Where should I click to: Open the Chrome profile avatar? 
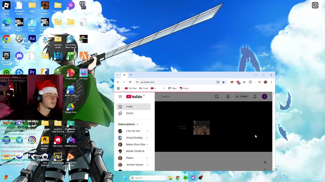[265, 82]
